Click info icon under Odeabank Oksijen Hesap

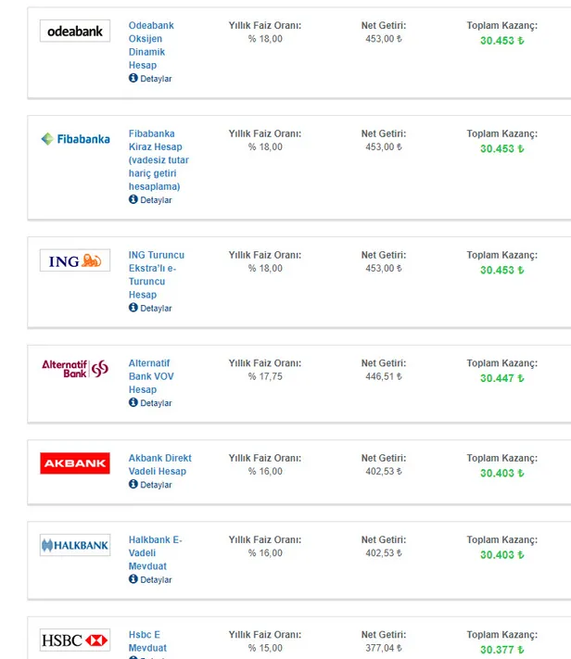(x=133, y=79)
